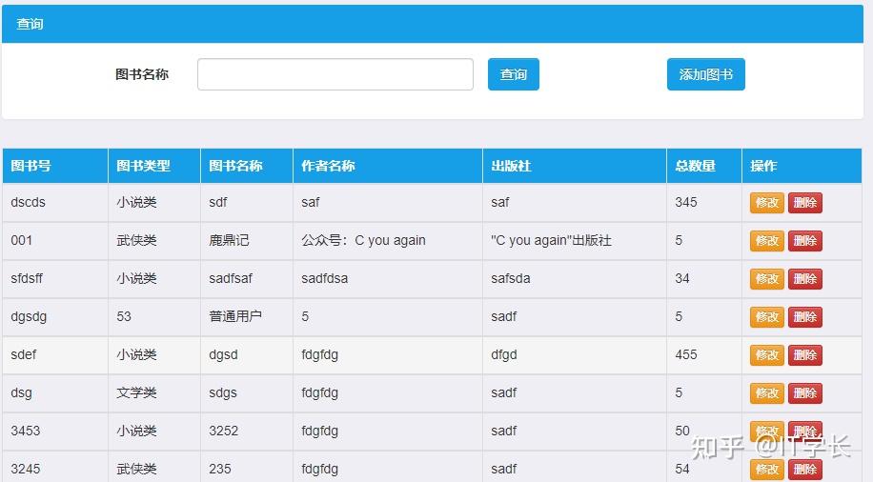
Task: Delete the dsg 文学类 book
Action: point(805,393)
